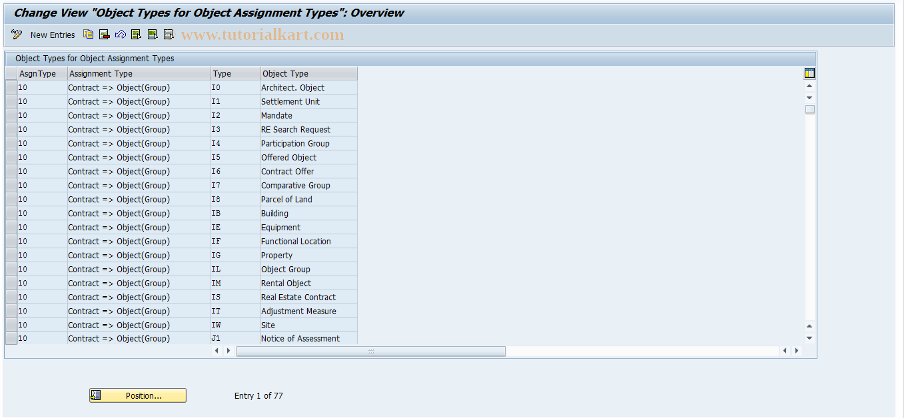Click Assignment Type cell in Mandate row
Screen dimensions: 904x418
139,116
